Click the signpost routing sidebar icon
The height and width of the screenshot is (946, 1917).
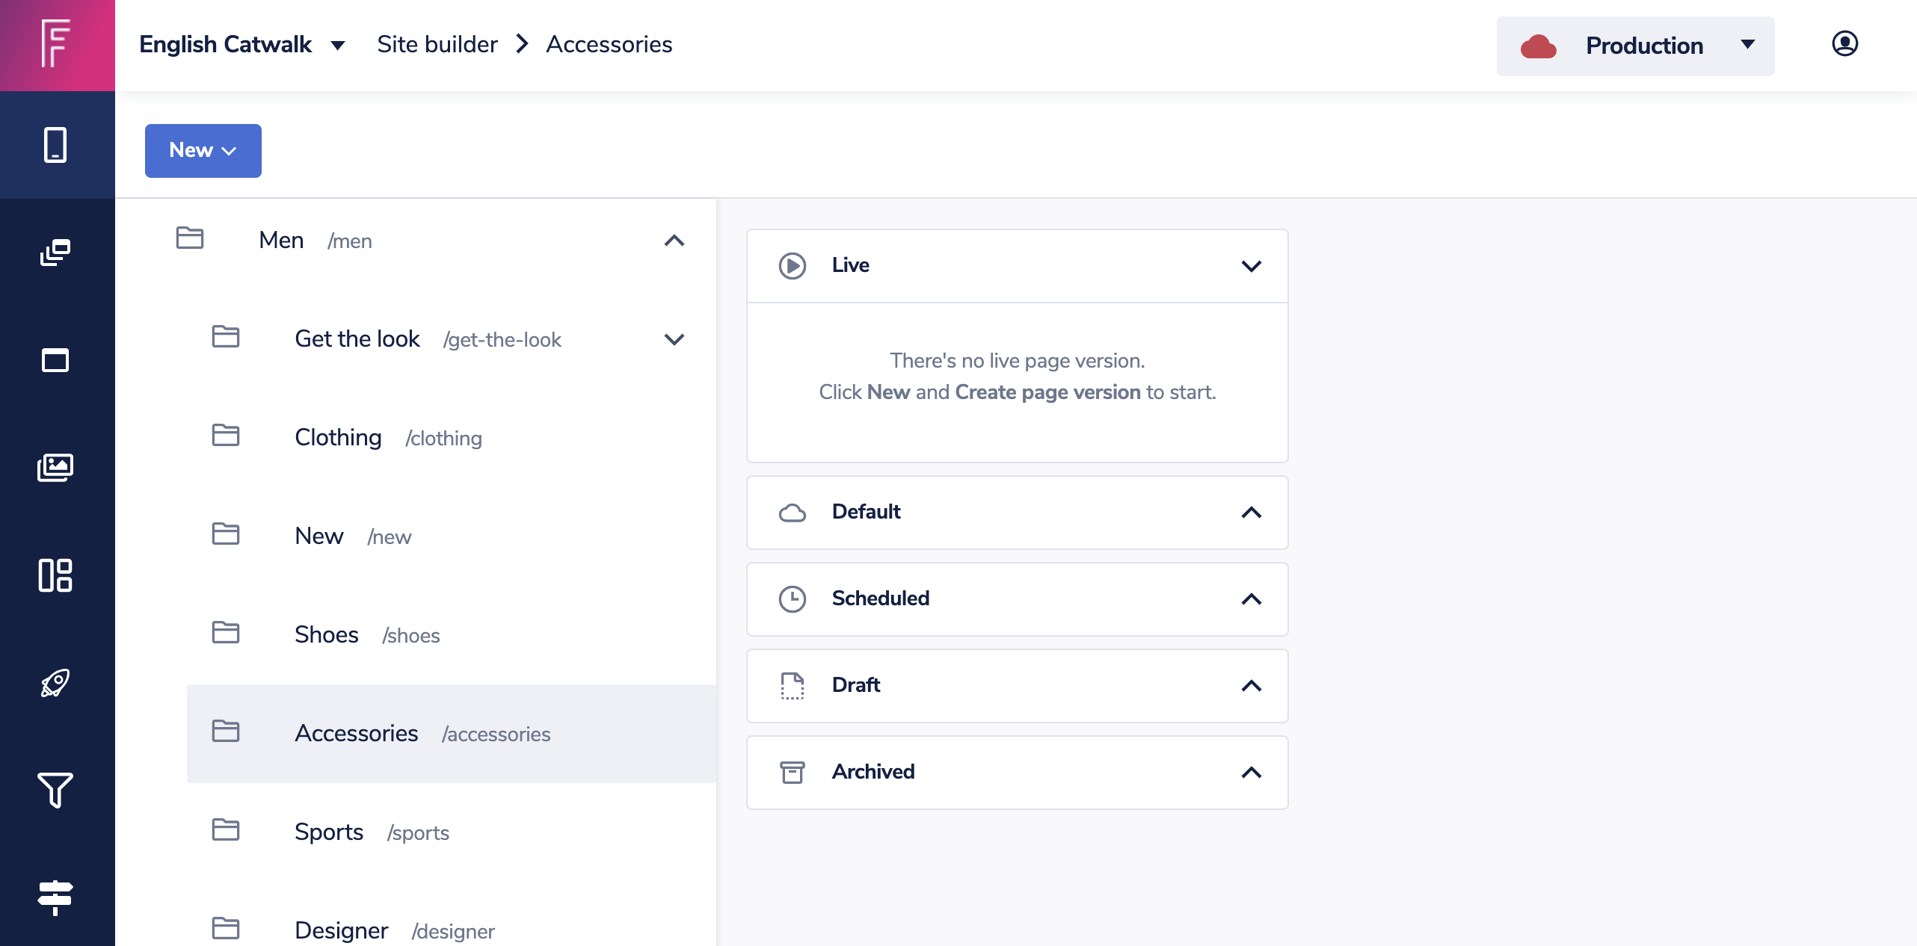click(x=55, y=897)
